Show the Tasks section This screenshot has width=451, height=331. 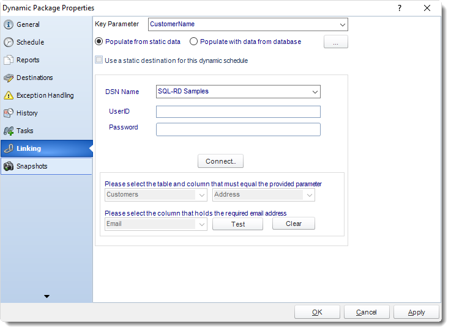[x=47, y=131]
